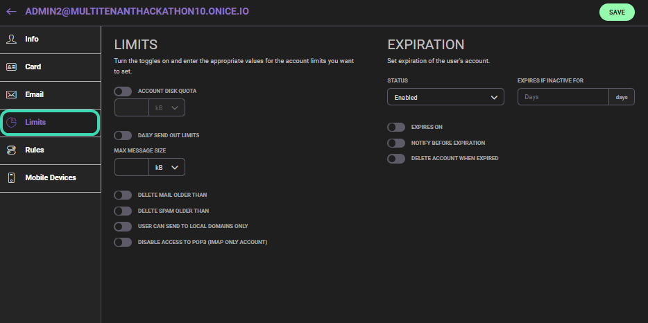Click the Expires If Inactive Days field
Screen dimensions: 648x323
click(x=563, y=97)
